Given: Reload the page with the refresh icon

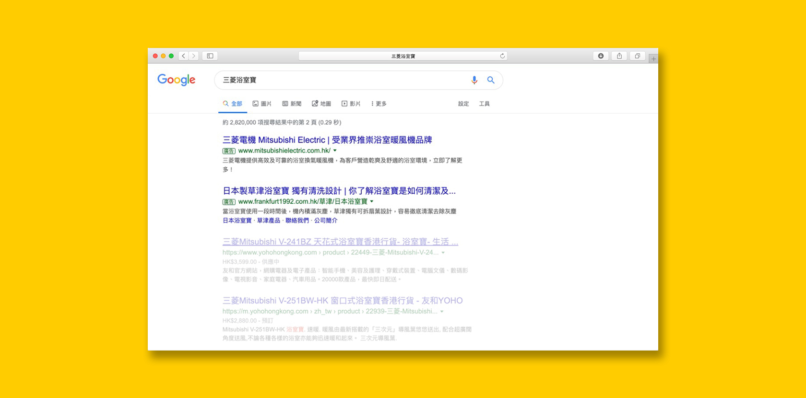Looking at the screenshot, I should (x=502, y=56).
